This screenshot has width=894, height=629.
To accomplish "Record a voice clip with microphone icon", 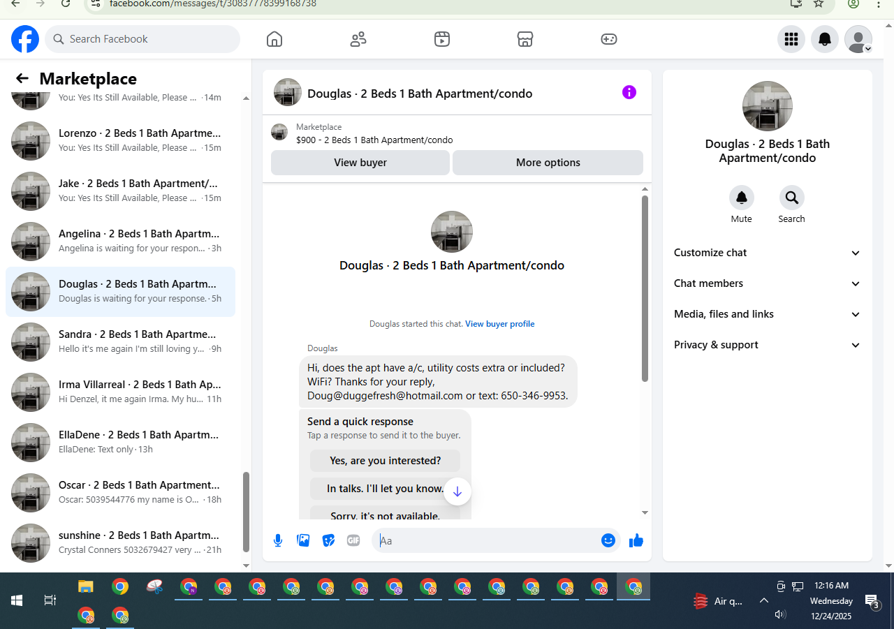I will [278, 540].
